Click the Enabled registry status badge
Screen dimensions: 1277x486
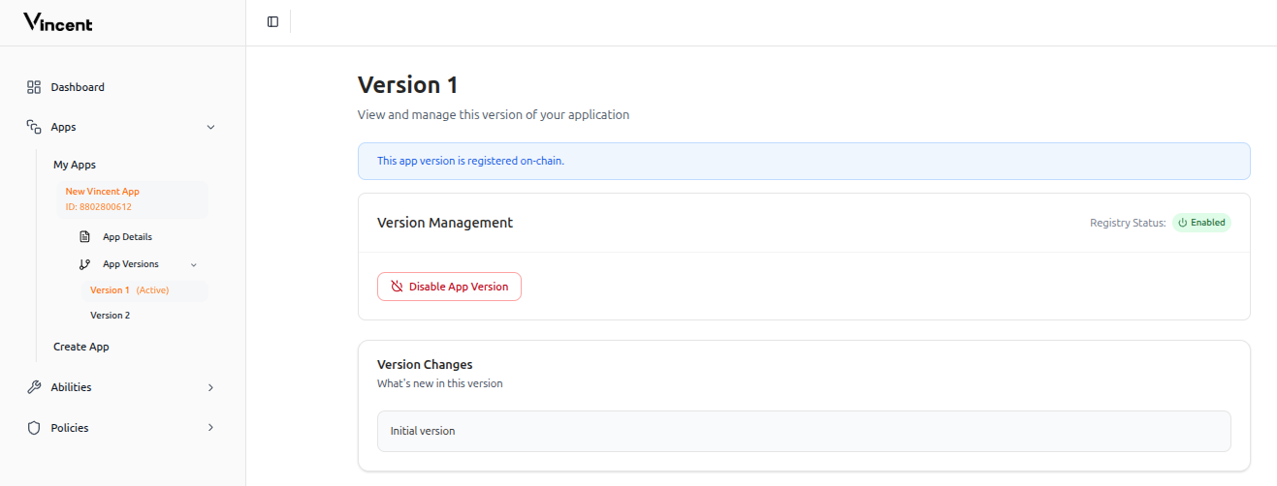[1201, 223]
